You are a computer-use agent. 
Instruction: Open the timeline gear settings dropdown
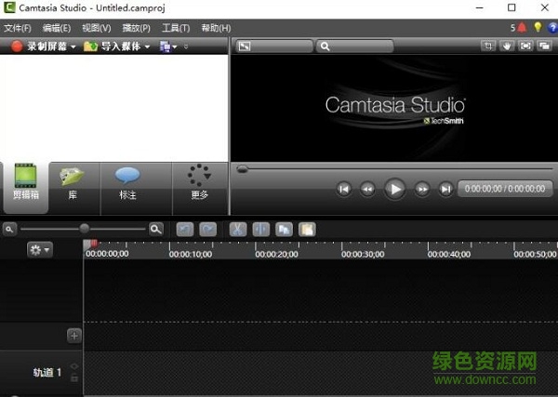click(x=40, y=250)
